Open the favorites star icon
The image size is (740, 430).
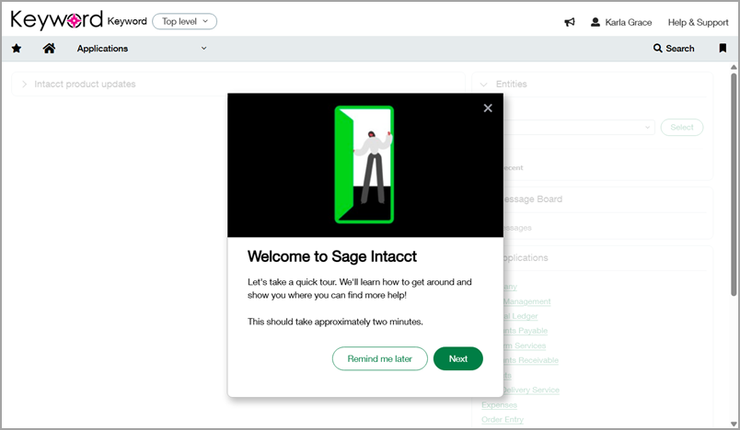(x=17, y=48)
